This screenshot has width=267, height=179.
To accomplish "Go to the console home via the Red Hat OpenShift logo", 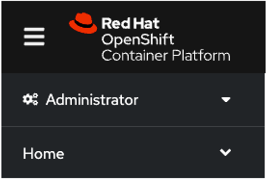I will [149, 37].
